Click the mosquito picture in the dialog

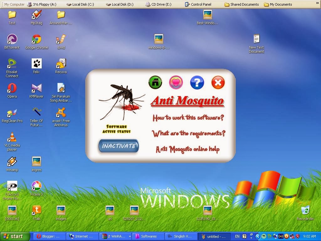pos(122,102)
